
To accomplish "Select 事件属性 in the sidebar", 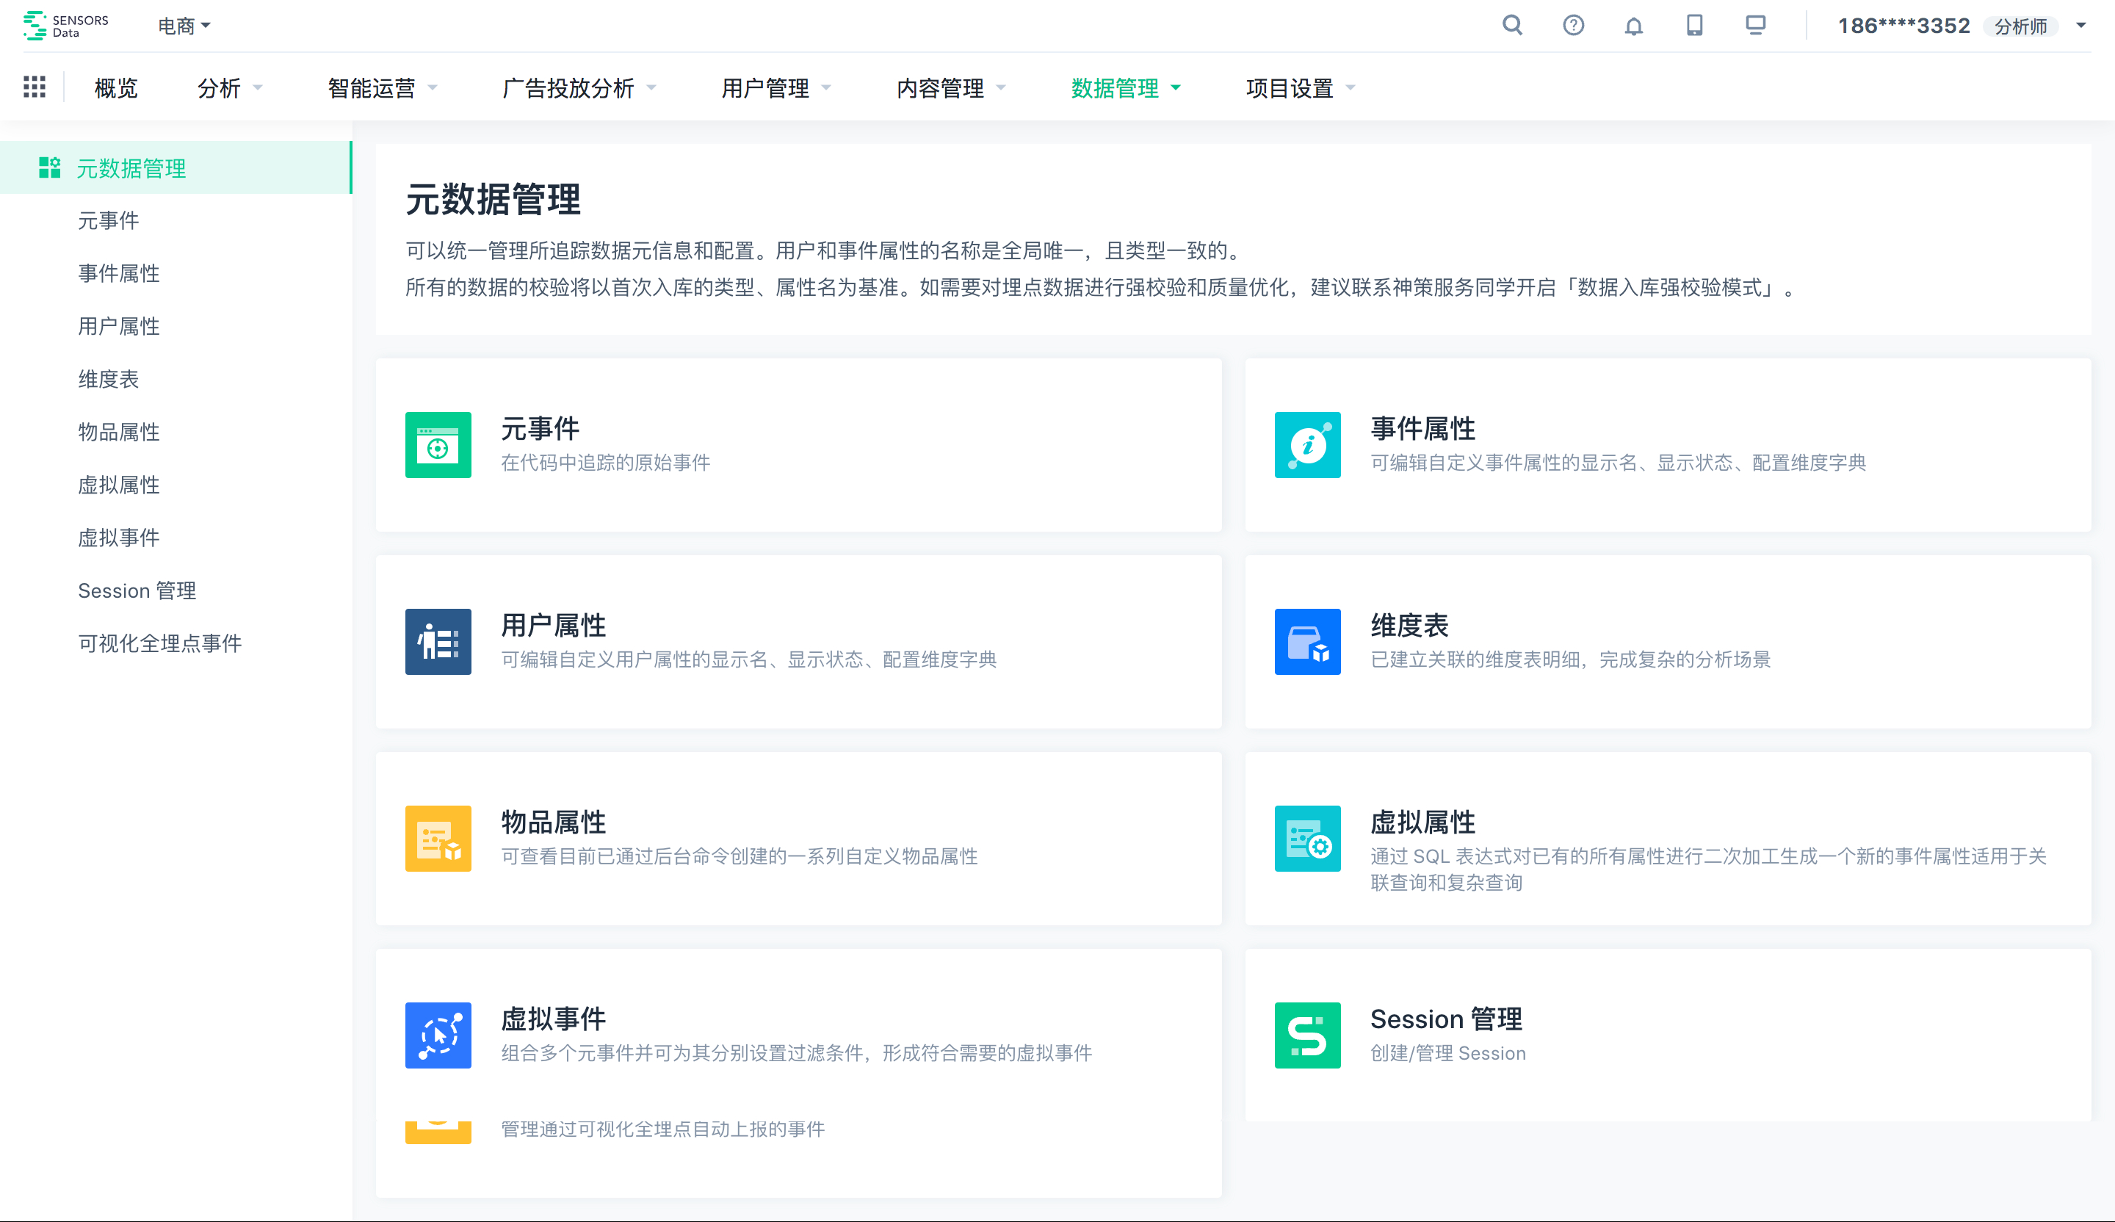I will [x=118, y=274].
